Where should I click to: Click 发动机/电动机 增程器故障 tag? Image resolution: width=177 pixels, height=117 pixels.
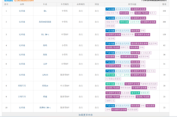119,88
